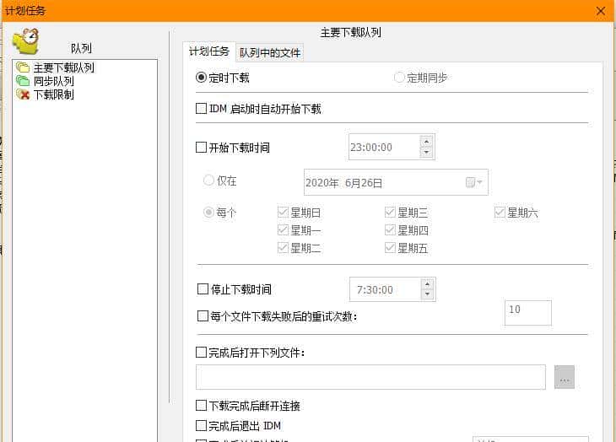Toggle the 星期五 checkbox
Image resolution: width=616 pixels, height=442 pixels.
click(x=390, y=247)
